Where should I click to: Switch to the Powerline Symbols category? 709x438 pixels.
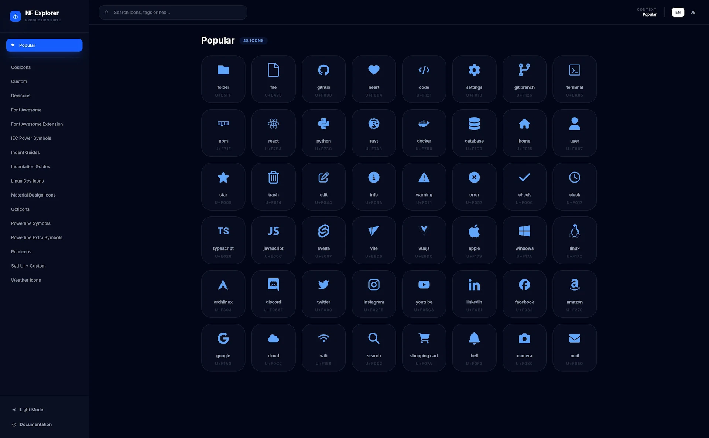[31, 223]
